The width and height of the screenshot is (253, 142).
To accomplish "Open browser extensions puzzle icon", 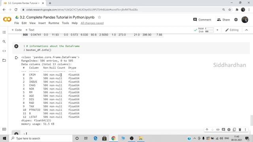I will [237, 9].
